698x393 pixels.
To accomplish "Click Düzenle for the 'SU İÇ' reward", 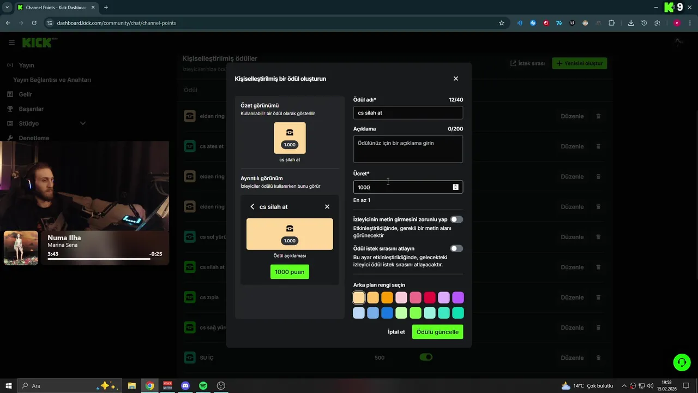I will tap(572, 358).
